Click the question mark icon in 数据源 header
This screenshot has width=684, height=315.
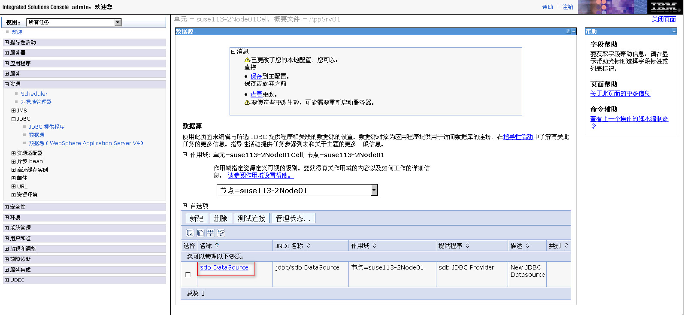pyautogui.click(x=568, y=31)
